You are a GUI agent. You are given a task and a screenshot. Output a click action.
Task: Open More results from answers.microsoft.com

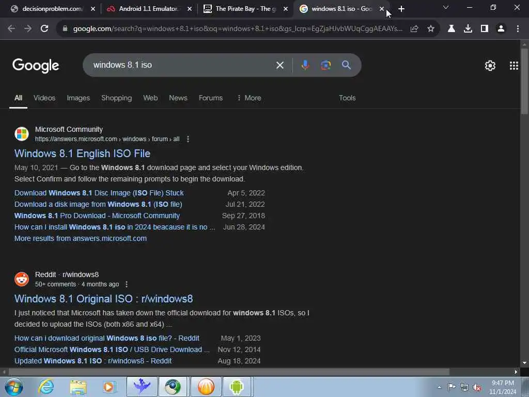point(81,238)
